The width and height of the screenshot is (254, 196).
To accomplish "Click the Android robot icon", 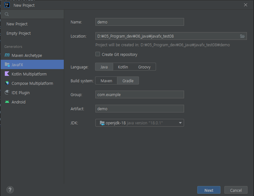I will click(7, 102).
